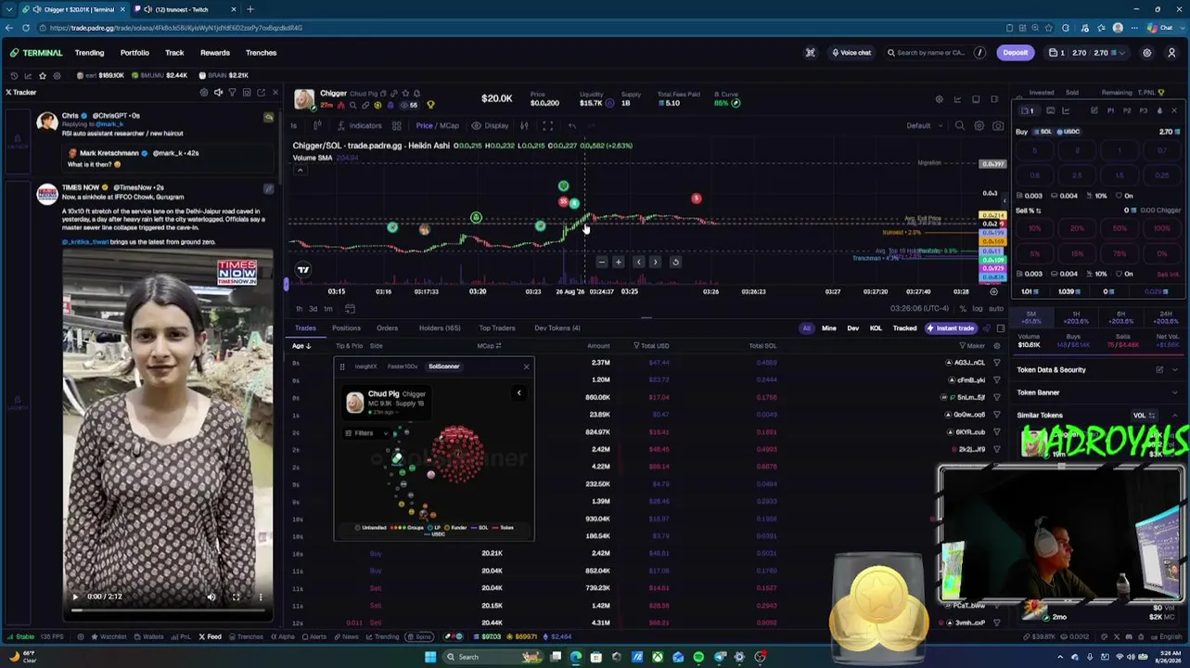Toggle percent scale on the chart

(x=963, y=308)
